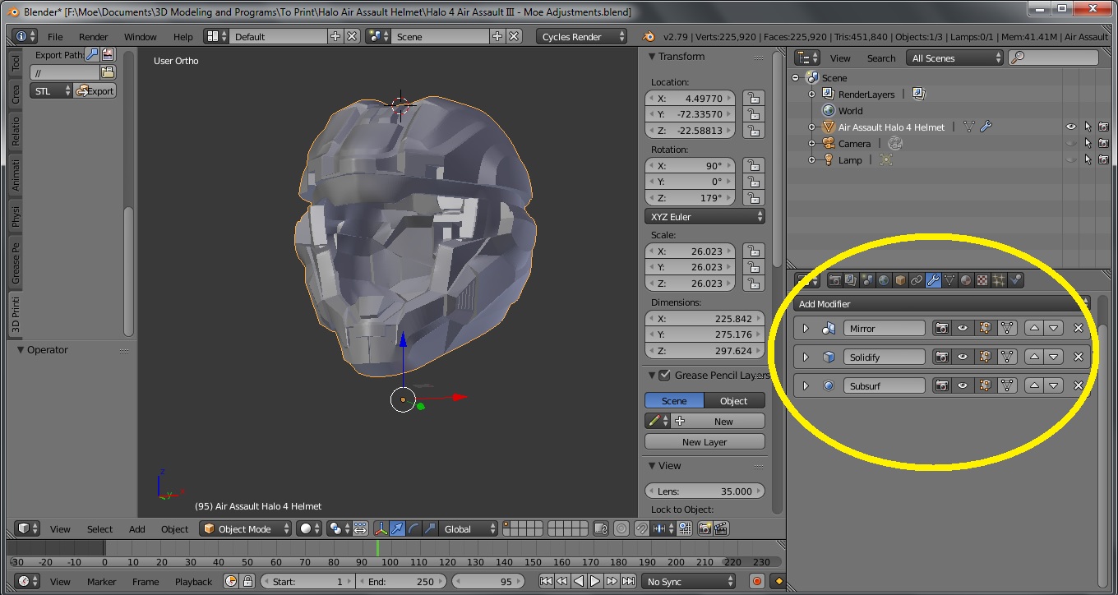1118x595 pixels.
Task: Click the New Layer button
Action: click(x=705, y=441)
